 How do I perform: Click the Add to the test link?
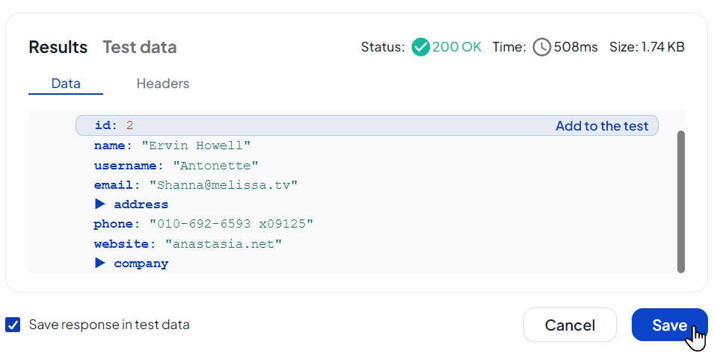pyautogui.click(x=601, y=126)
